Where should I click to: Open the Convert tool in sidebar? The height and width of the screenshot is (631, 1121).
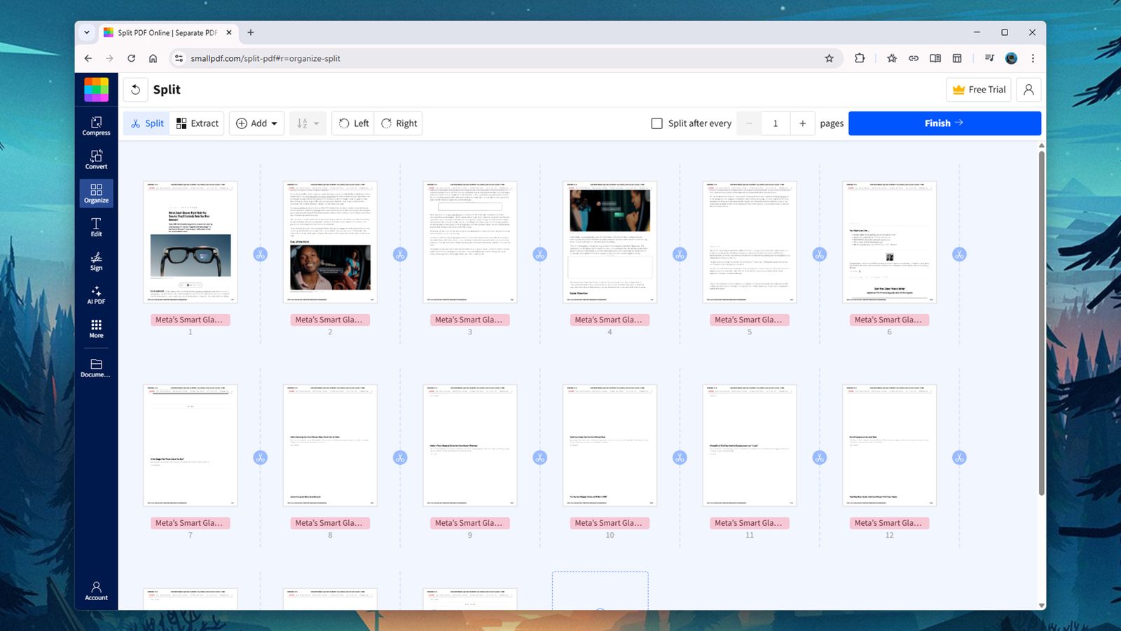click(x=96, y=159)
